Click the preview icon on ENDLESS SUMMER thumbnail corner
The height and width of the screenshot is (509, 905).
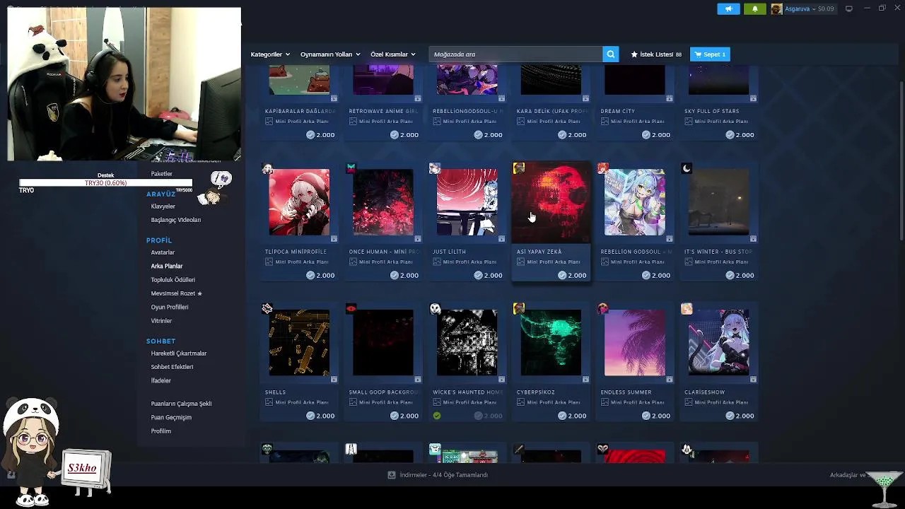pos(670,380)
